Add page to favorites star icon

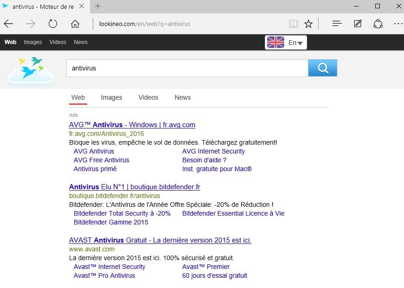point(308,24)
